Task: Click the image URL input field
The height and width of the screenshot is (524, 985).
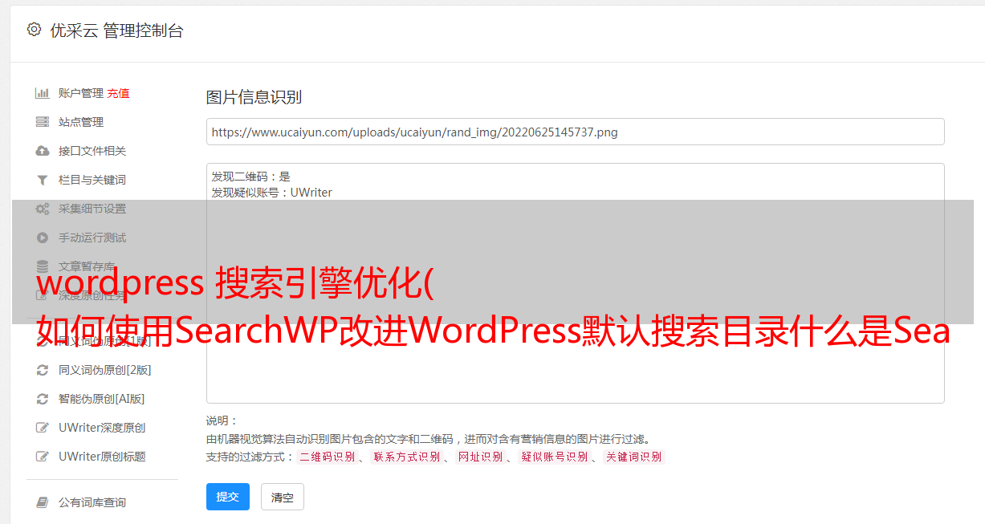Action: click(575, 132)
